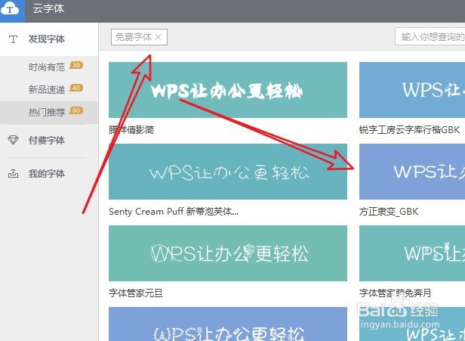The width and height of the screenshot is (465, 341).
Task: Click Senty Cream Puff 新蒂泡芙体 label
Action: [174, 212]
